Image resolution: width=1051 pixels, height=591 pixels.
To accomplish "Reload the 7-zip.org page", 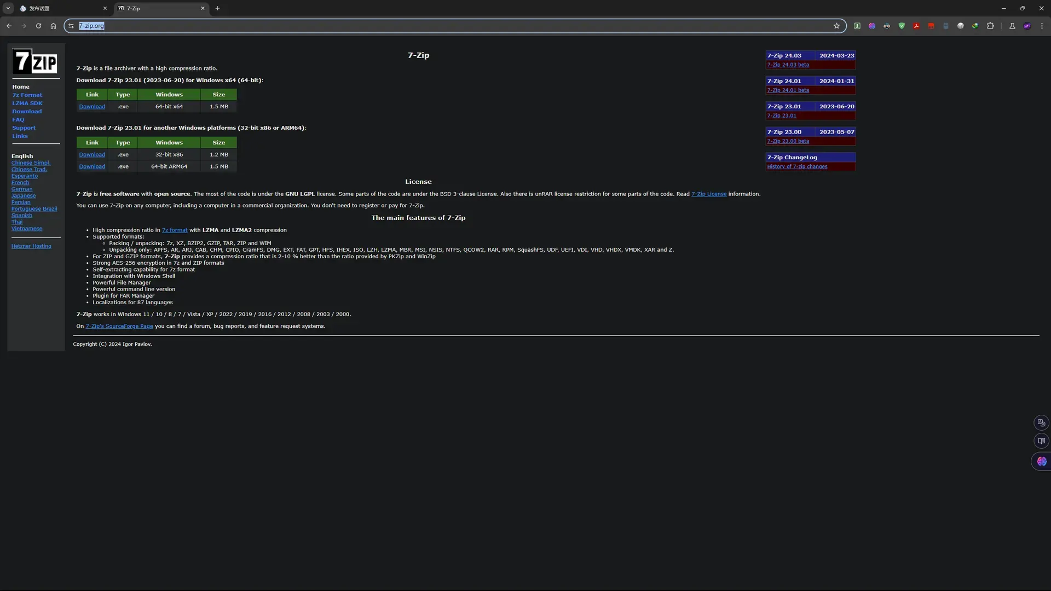I will point(38,26).
